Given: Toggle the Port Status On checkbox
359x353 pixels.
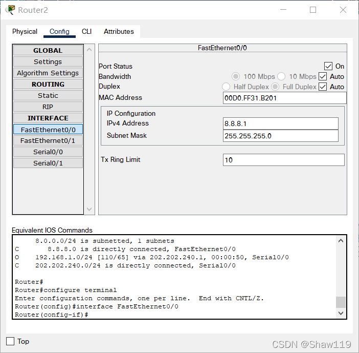Looking at the screenshot, I should point(328,66).
